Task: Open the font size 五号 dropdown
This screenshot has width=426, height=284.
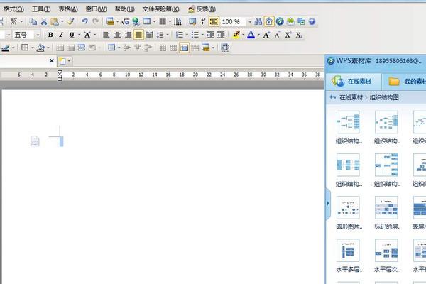Action: pyautogui.click(x=36, y=35)
